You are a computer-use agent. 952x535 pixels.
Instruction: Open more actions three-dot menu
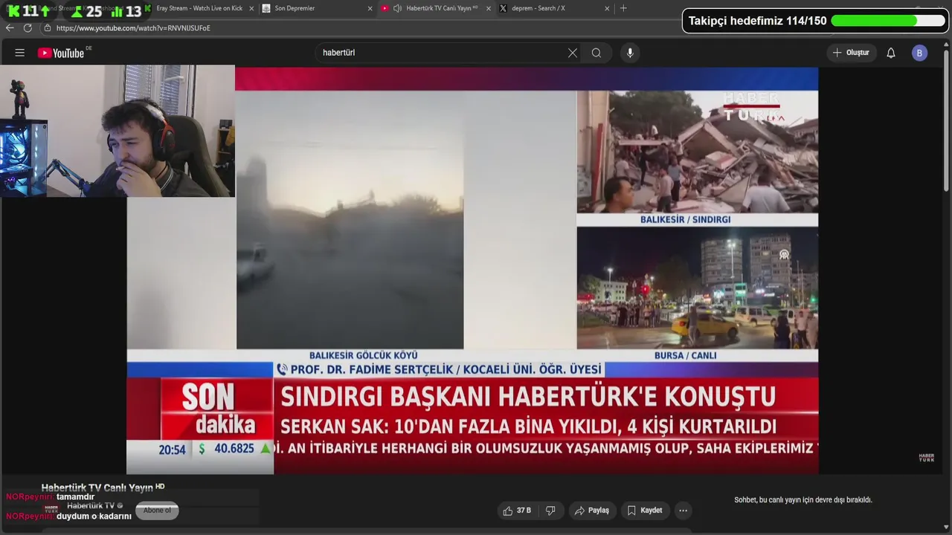pos(683,510)
